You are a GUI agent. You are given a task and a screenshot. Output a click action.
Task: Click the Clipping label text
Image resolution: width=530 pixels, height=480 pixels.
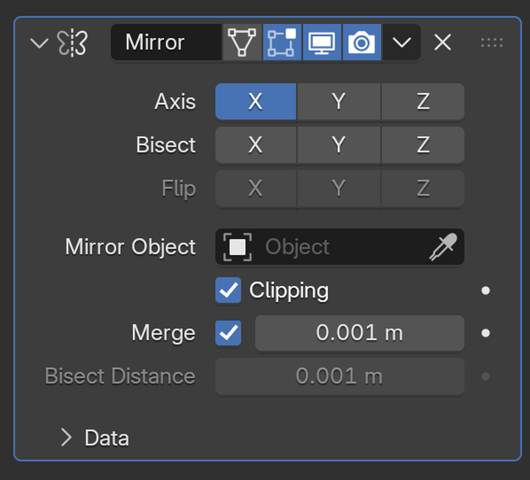tap(289, 291)
